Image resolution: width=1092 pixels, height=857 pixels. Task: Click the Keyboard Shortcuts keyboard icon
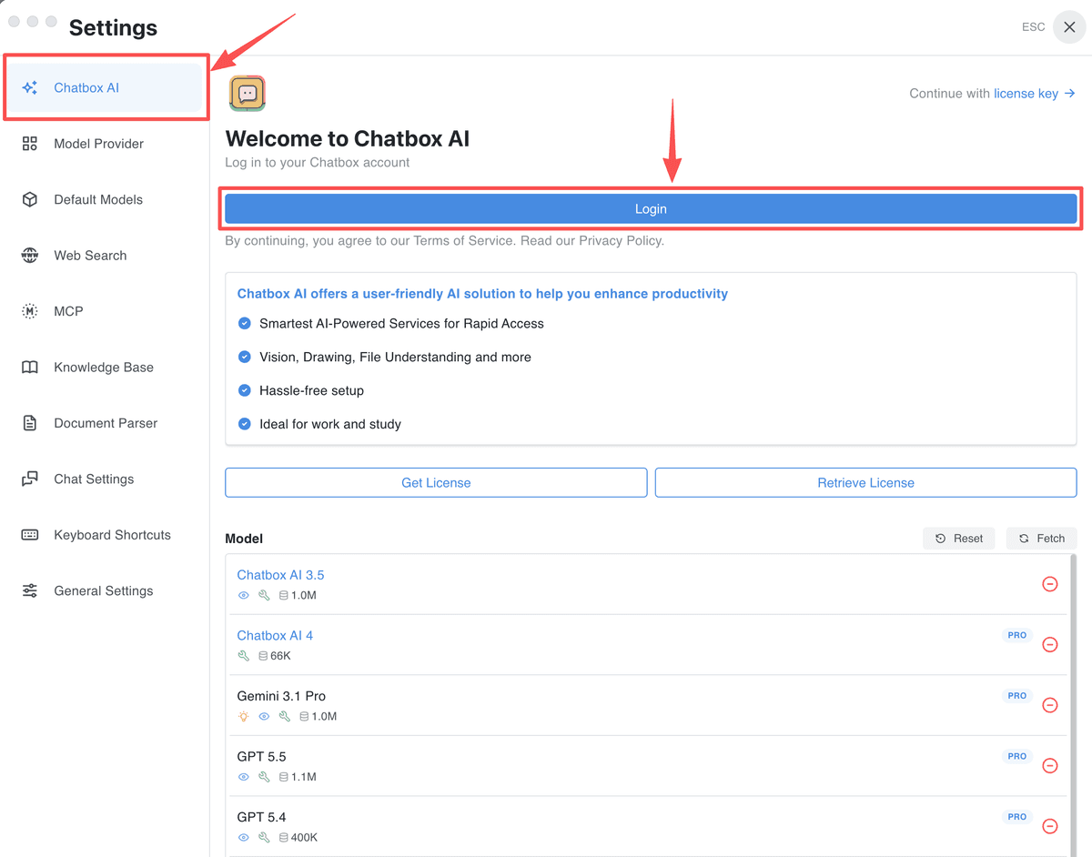coord(30,535)
